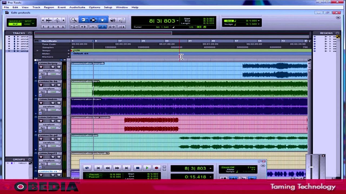Click Count Off button in Transport
This screenshot has height=194, width=346.
pyautogui.click(x=228, y=167)
